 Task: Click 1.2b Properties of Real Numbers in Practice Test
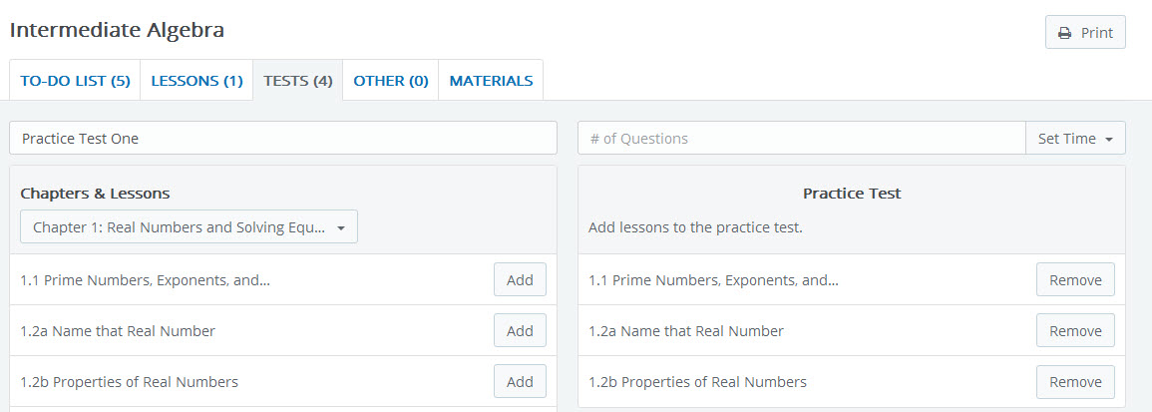click(x=697, y=382)
